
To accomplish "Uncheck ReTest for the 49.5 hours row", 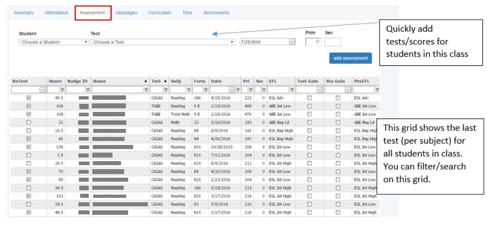I will (x=29, y=98).
